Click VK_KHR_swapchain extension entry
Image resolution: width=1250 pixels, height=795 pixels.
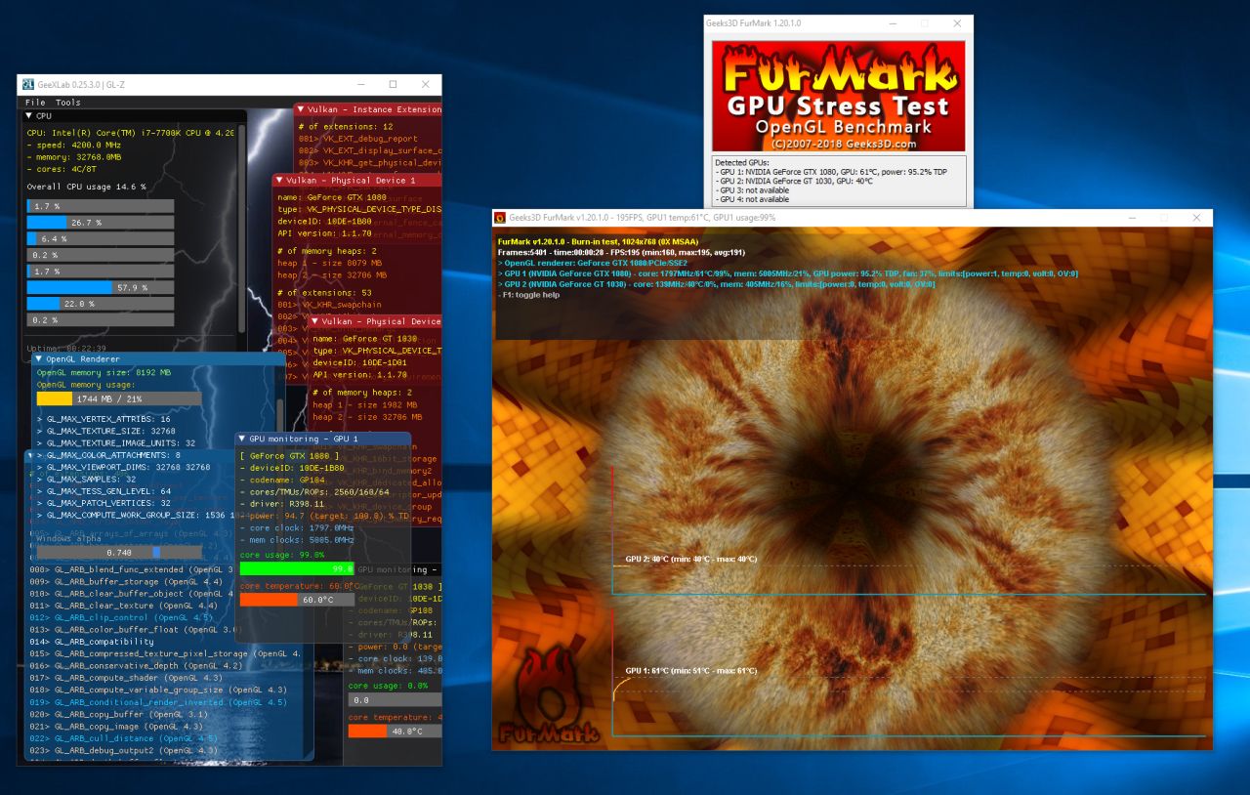coord(330,304)
